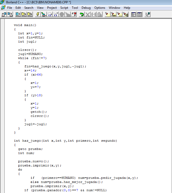Click the two-column tiled windows icon
Viewport: 172px width, 193px height.
click(140, 14)
